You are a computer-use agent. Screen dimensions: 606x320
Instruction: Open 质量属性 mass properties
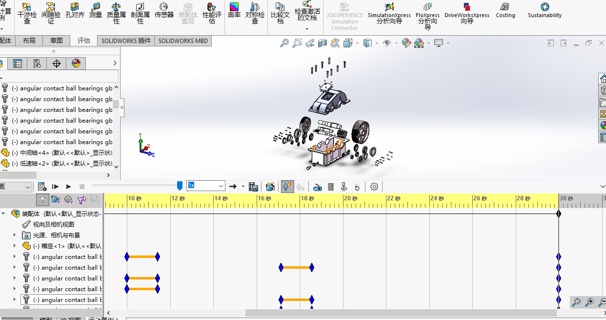click(x=116, y=13)
